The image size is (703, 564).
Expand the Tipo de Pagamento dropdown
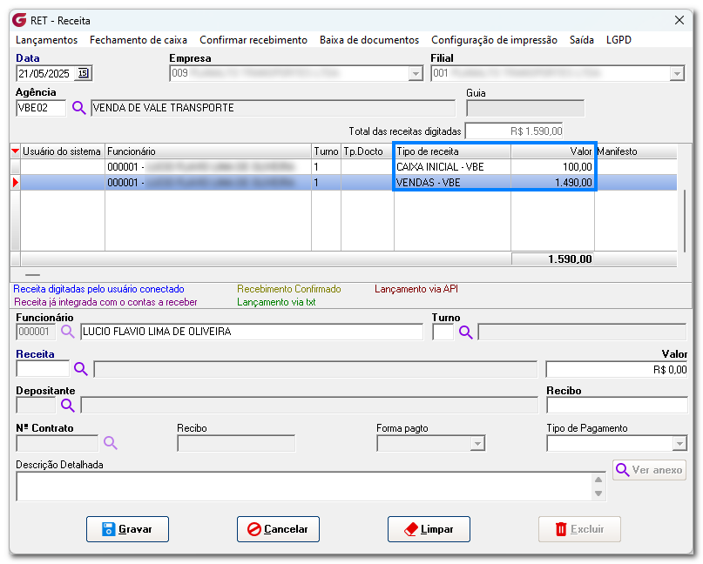(679, 444)
